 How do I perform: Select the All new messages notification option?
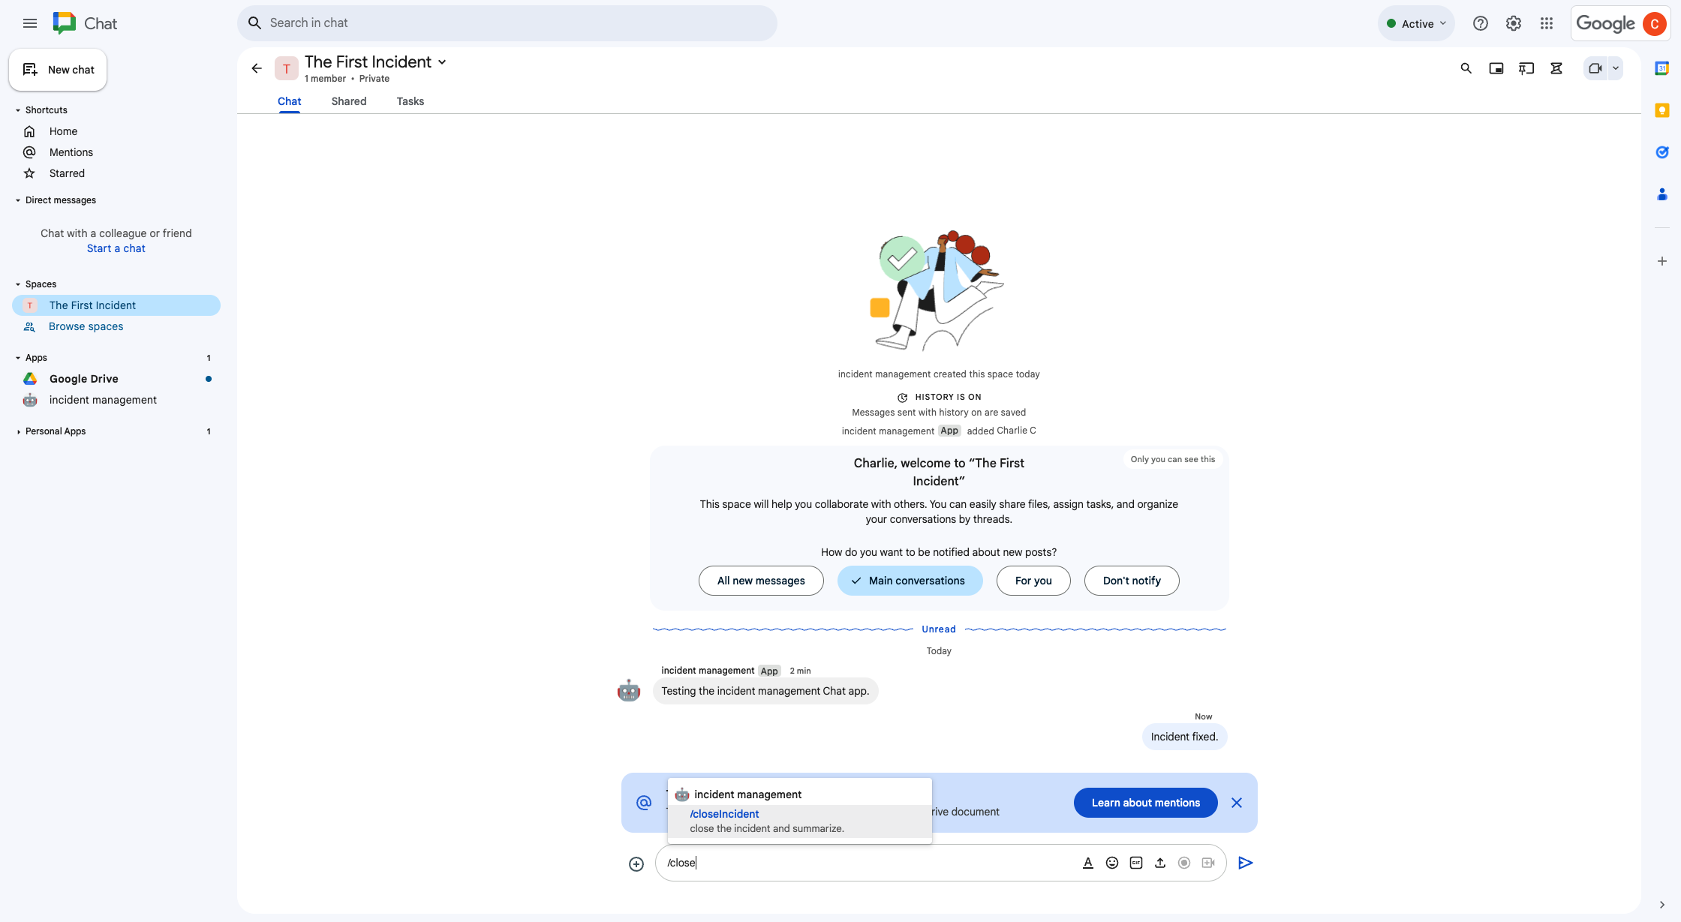click(x=761, y=581)
